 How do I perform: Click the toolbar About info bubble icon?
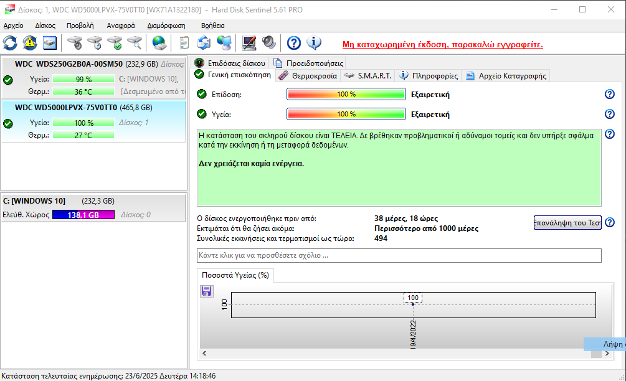tap(314, 43)
